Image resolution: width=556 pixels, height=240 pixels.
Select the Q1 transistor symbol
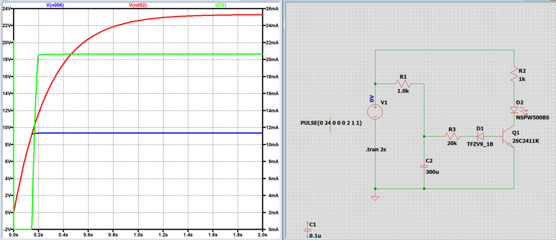point(509,137)
